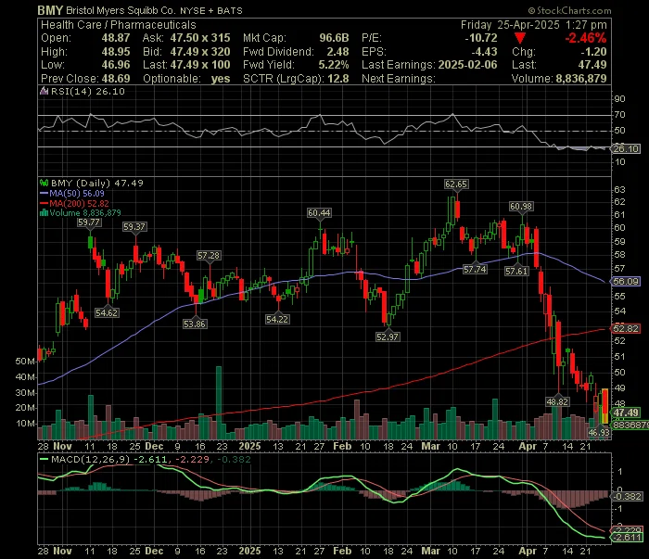This screenshot has height=559, width=649.
Task: Click the 53.86 low price marker
Action: [195, 324]
